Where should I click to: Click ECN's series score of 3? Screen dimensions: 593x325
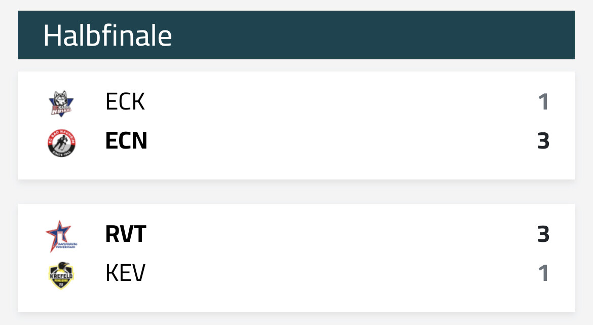pyautogui.click(x=543, y=141)
